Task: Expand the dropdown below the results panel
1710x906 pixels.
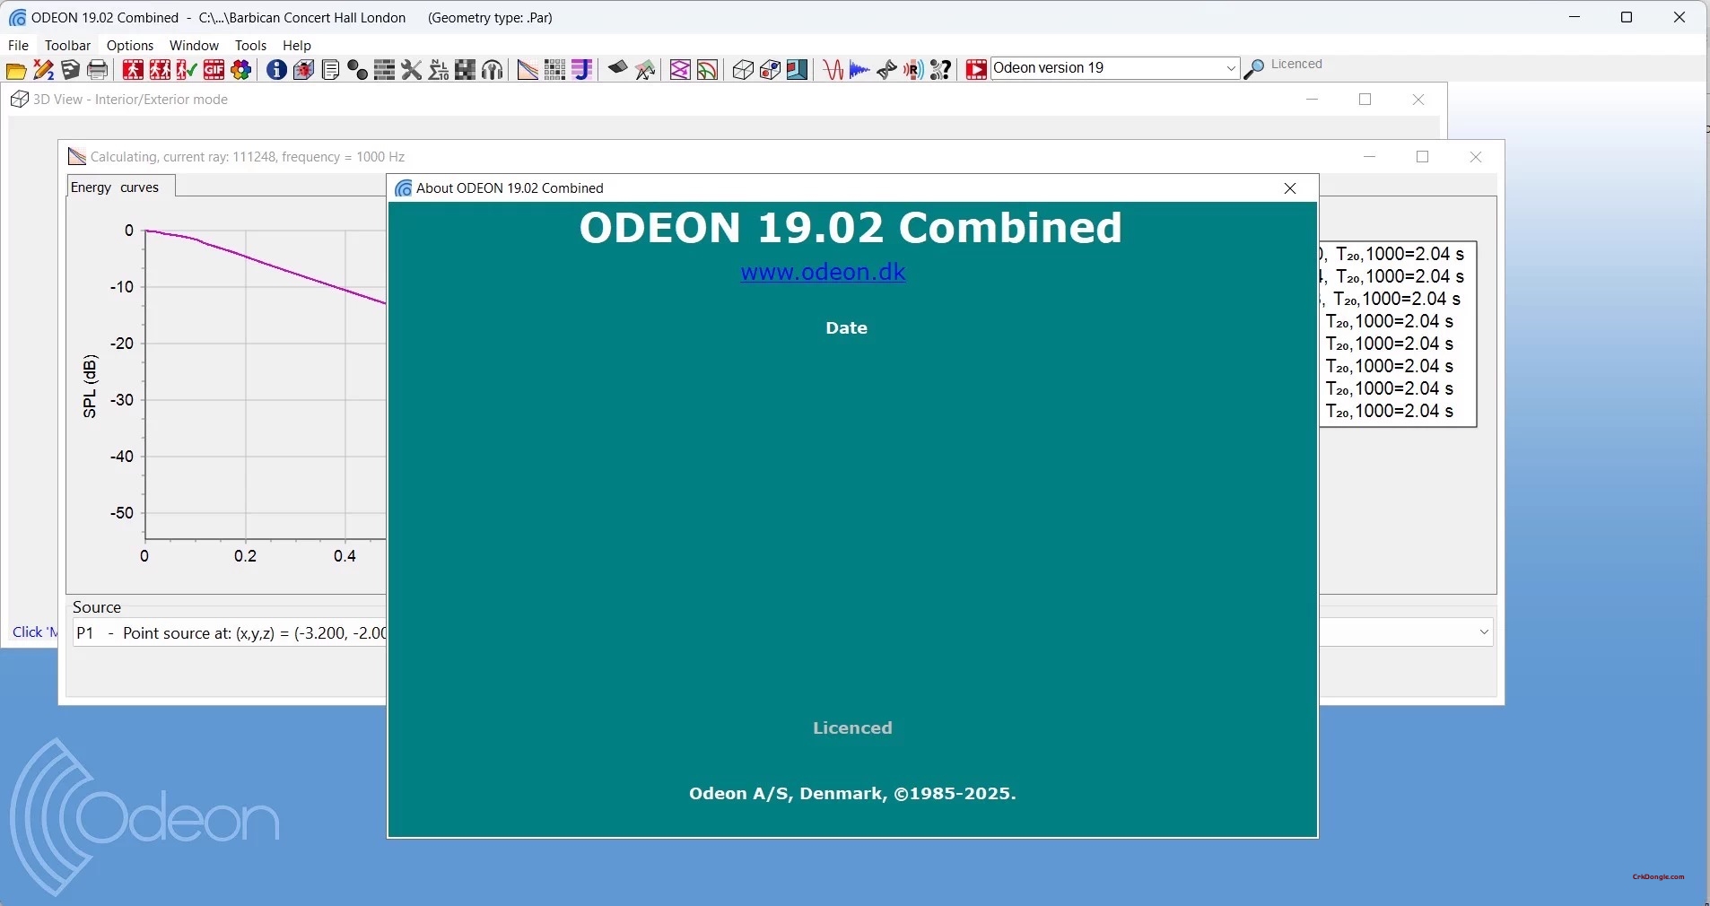Action: [1485, 632]
